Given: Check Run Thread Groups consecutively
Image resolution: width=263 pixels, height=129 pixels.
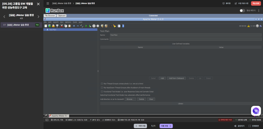Looking at the screenshot, I should click(102, 83).
